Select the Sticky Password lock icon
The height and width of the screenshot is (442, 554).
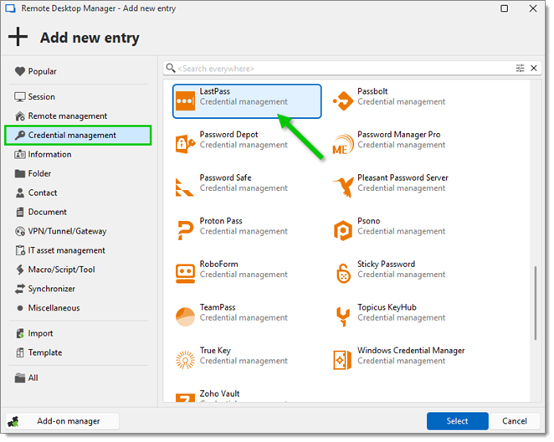[343, 274]
